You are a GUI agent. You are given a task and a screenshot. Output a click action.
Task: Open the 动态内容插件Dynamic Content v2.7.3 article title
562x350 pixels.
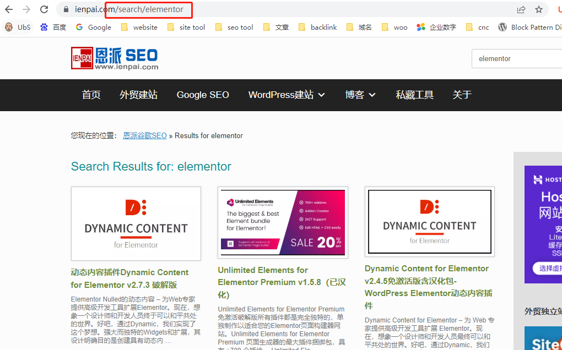click(x=129, y=278)
